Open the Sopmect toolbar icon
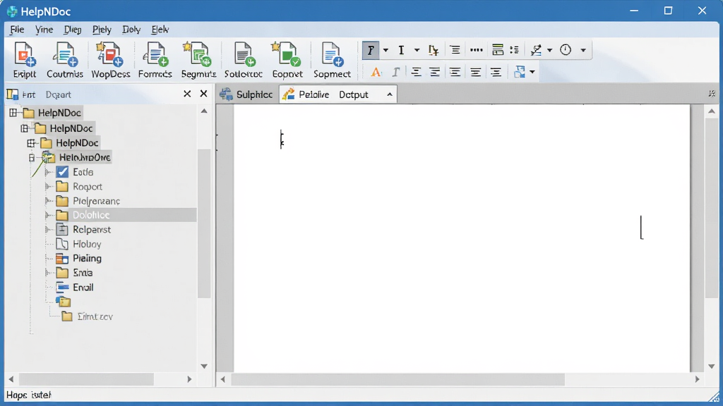723x406 pixels. click(x=332, y=60)
